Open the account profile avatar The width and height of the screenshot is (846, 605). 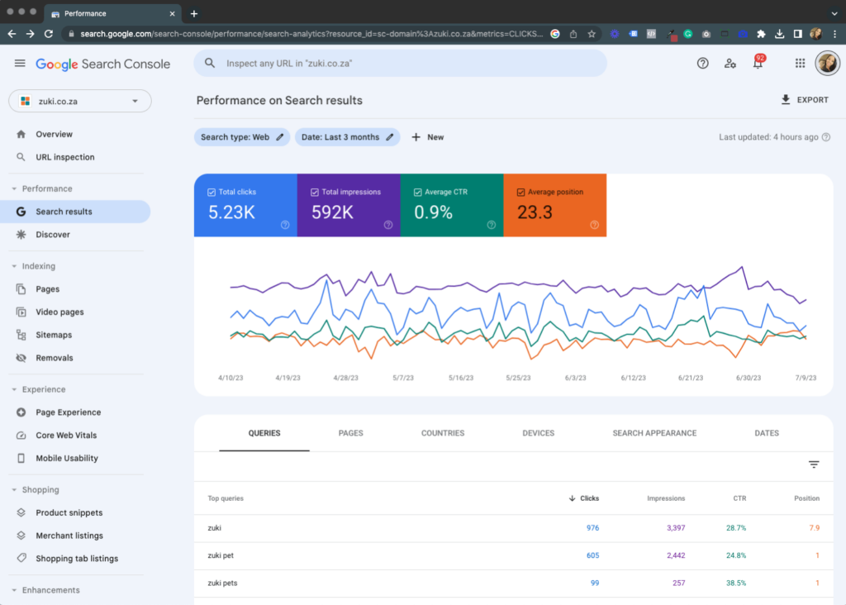pos(827,63)
